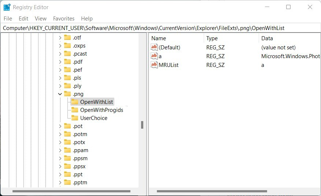This screenshot has width=321, height=196.
Task: Click the registry path address bar
Action: click(160, 28)
